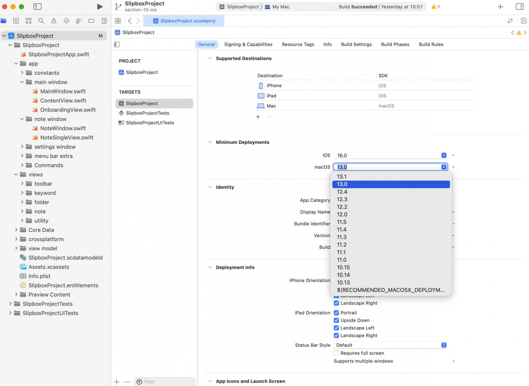The image size is (529, 386).
Task: Uncheck iPad Orientation Portrait checkbox
Action: pyautogui.click(x=336, y=313)
